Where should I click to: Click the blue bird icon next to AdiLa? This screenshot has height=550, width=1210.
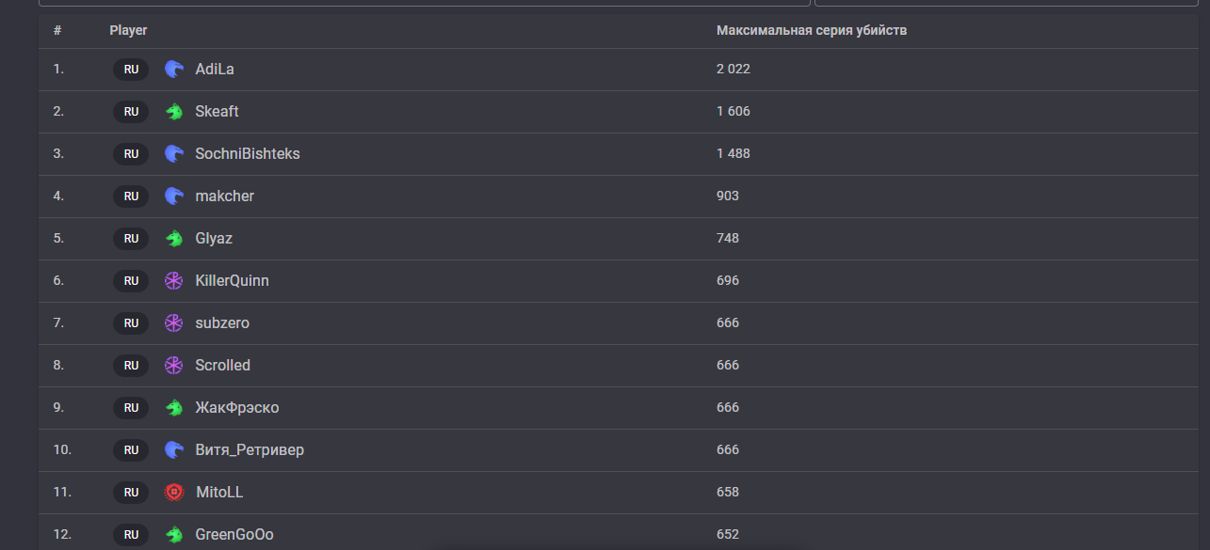(173, 69)
